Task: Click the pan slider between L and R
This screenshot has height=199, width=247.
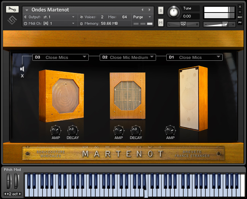Action: [x=183, y=24]
